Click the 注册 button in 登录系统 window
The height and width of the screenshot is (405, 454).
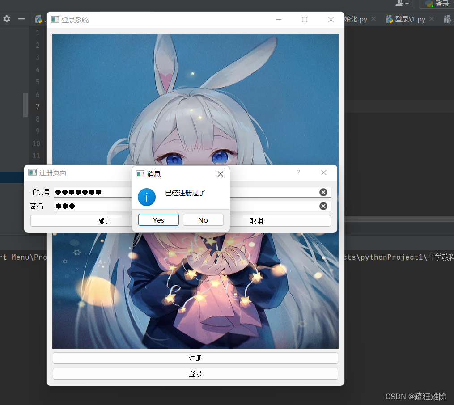pyautogui.click(x=195, y=358)
